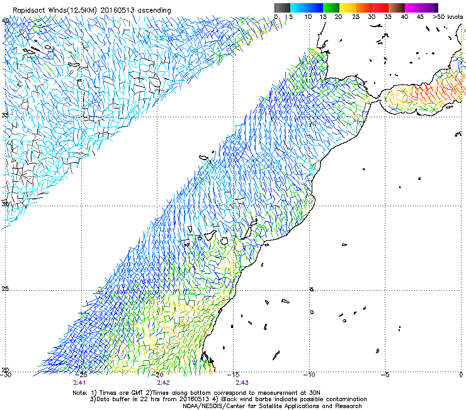Click the -25 longitude axis label
Image resolution: width=466 pixels, height=410 pixels.
click(81, 375)
